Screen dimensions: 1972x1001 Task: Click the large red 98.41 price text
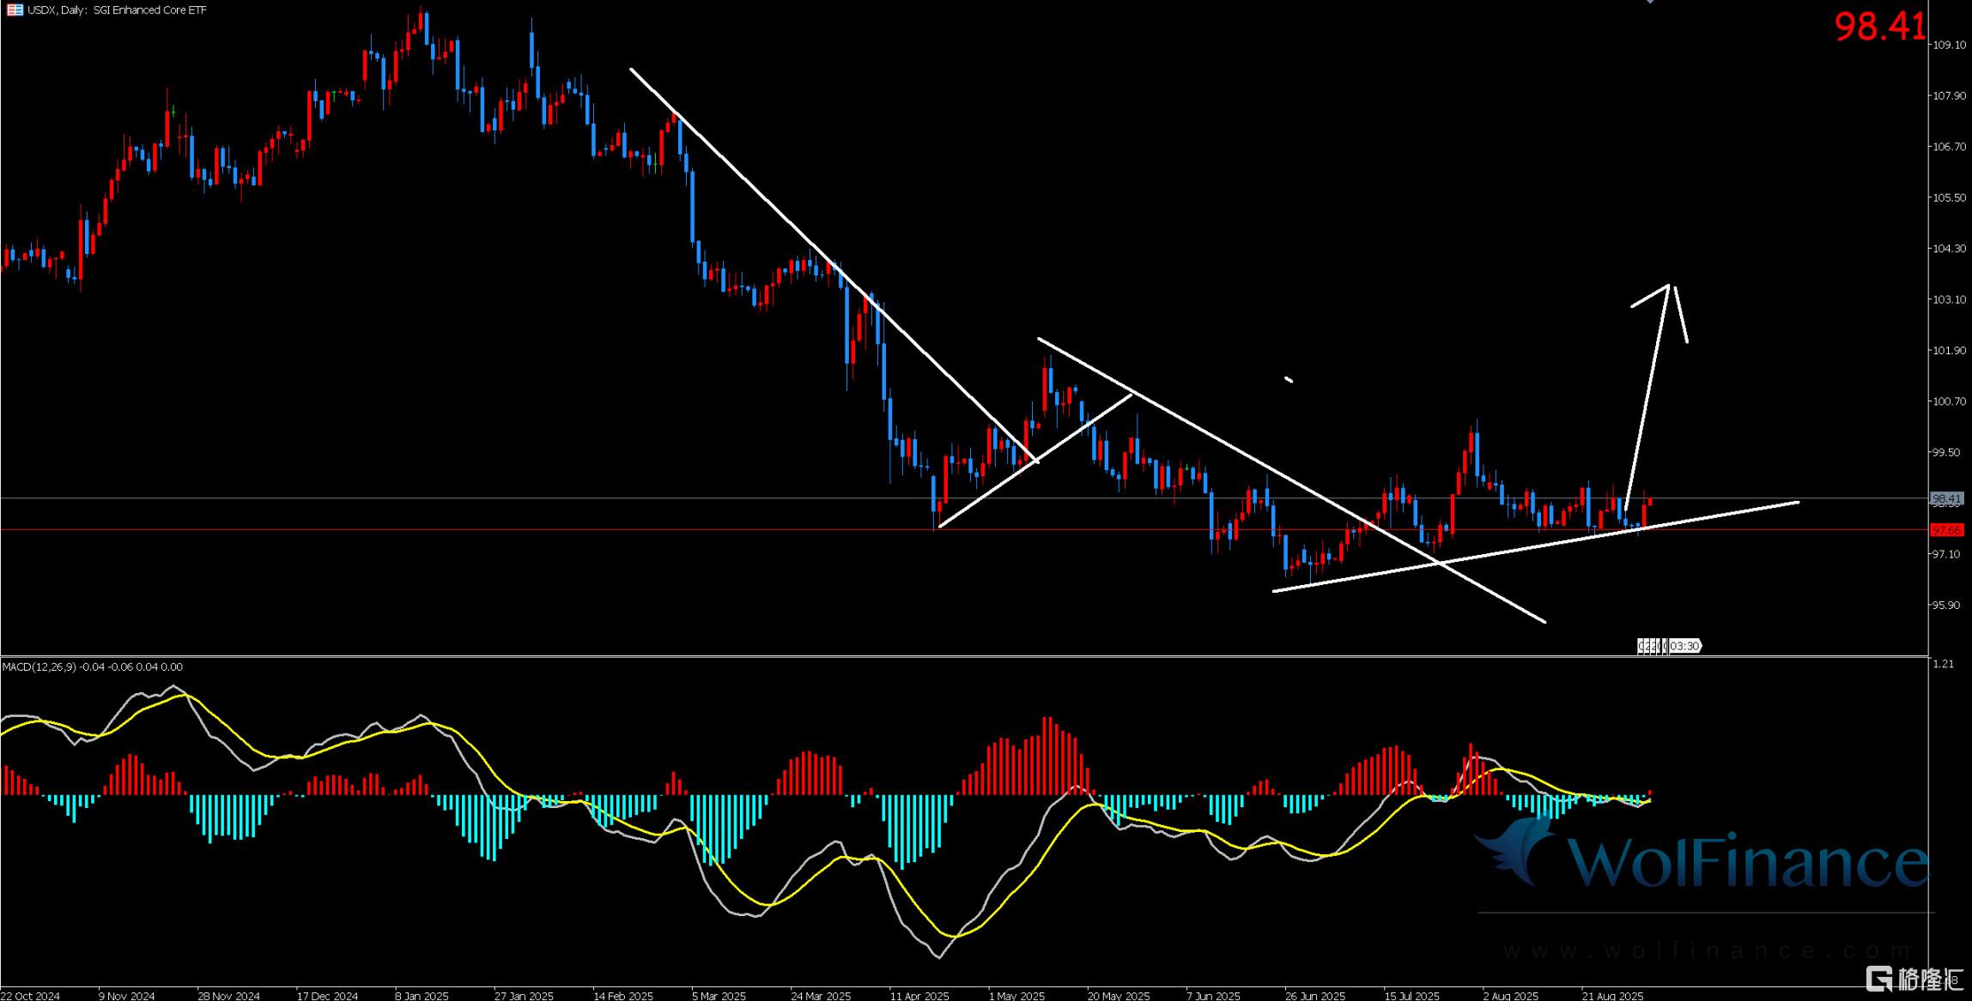(x=1880, y=27)
